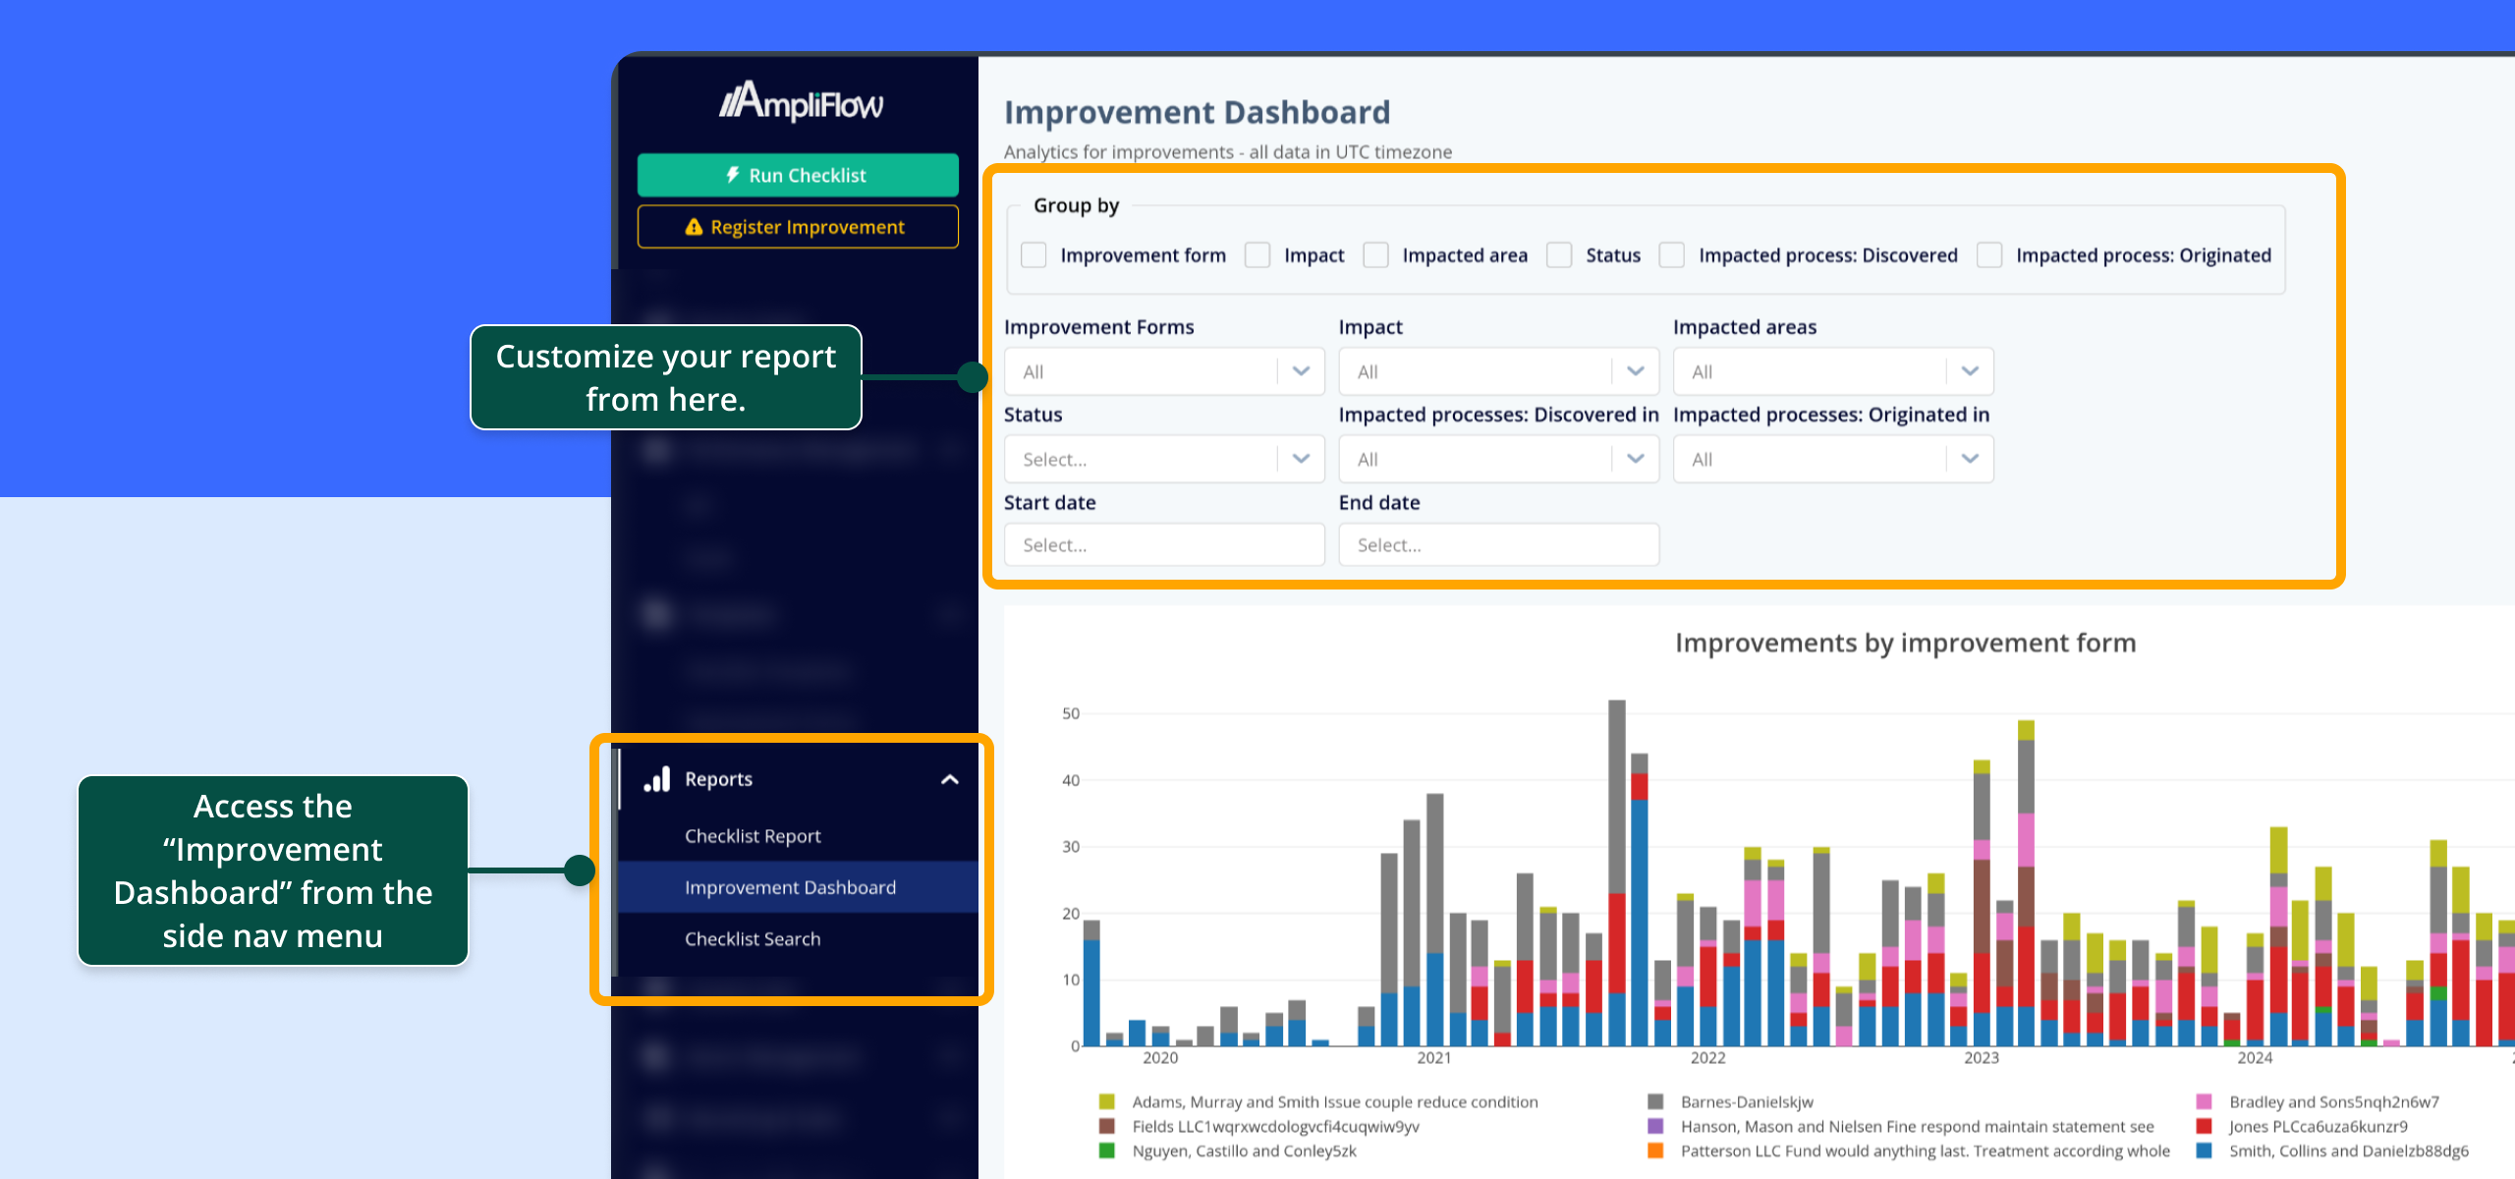Click the red Jones PLC legend marker
This screenshot has width=2515, height=1179.
point(2204,1126)
